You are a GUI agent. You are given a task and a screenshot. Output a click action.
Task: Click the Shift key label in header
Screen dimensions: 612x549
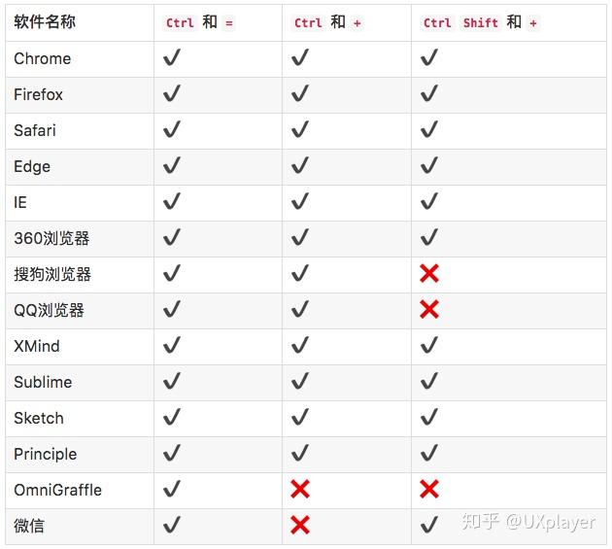click(x=481, y=22)
